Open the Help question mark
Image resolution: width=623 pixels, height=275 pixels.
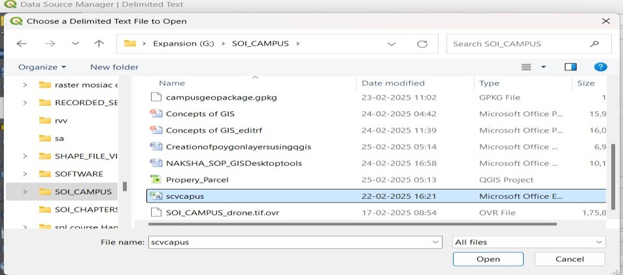coord(600,67)
